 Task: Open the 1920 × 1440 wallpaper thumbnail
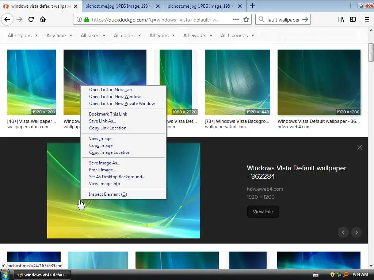237,82
